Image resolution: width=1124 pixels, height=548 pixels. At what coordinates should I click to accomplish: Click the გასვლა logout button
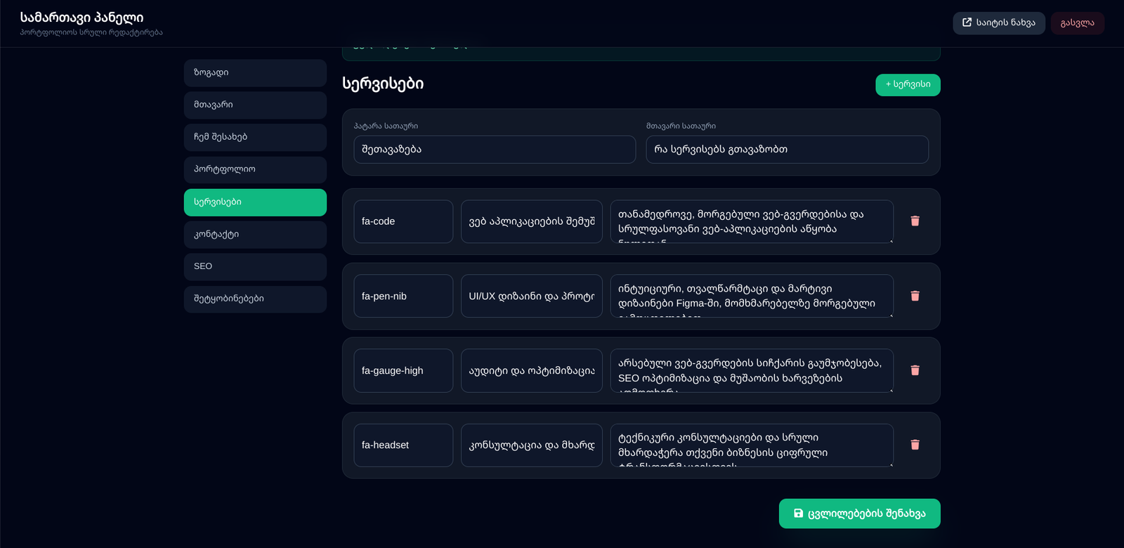coord(1077,23)
